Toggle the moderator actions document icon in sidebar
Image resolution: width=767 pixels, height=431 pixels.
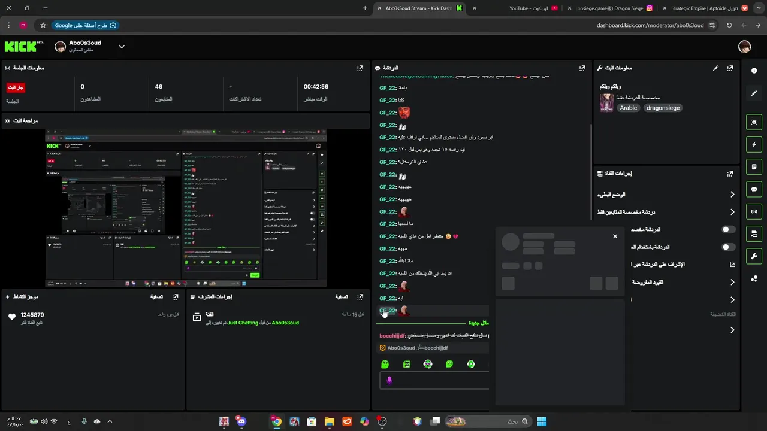[x=754, y=167]
